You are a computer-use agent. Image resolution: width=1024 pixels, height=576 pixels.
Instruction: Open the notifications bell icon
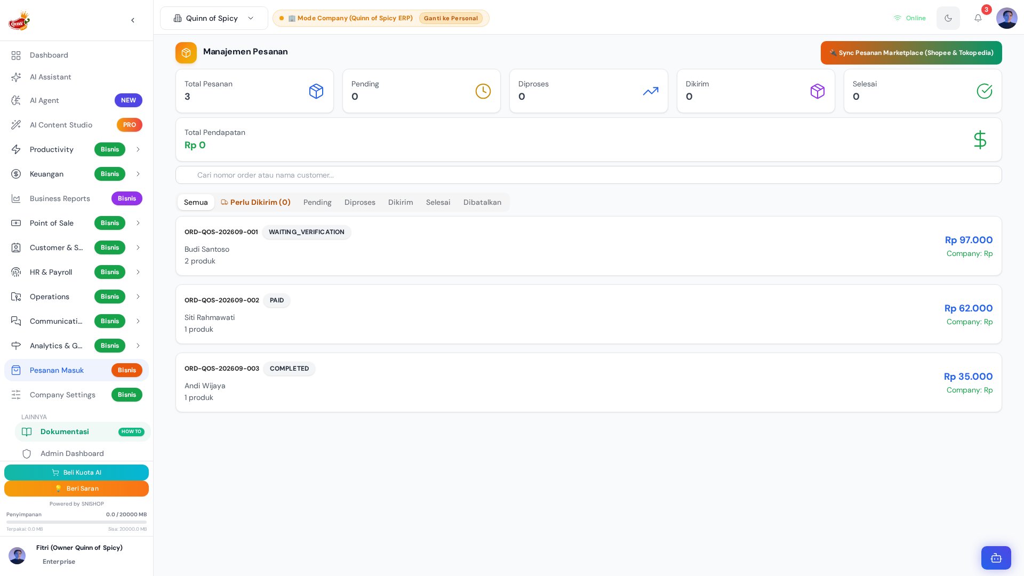click(978, 18)
